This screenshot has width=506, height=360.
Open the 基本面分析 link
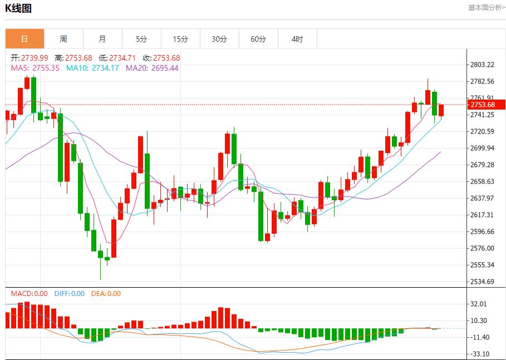pos(487,8)
